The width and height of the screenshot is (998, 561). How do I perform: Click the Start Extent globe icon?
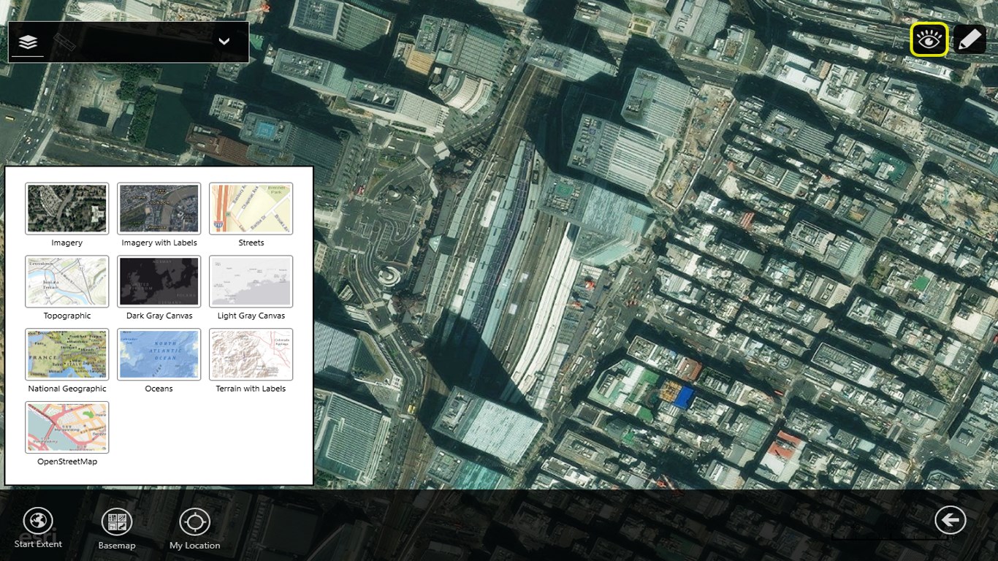(x=38, y=522)
